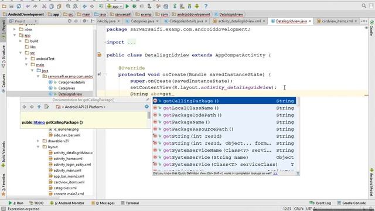Navigate Back with the toolbar arrow
The height and width of the screenshot is (211, 375).
coord(84,6)
